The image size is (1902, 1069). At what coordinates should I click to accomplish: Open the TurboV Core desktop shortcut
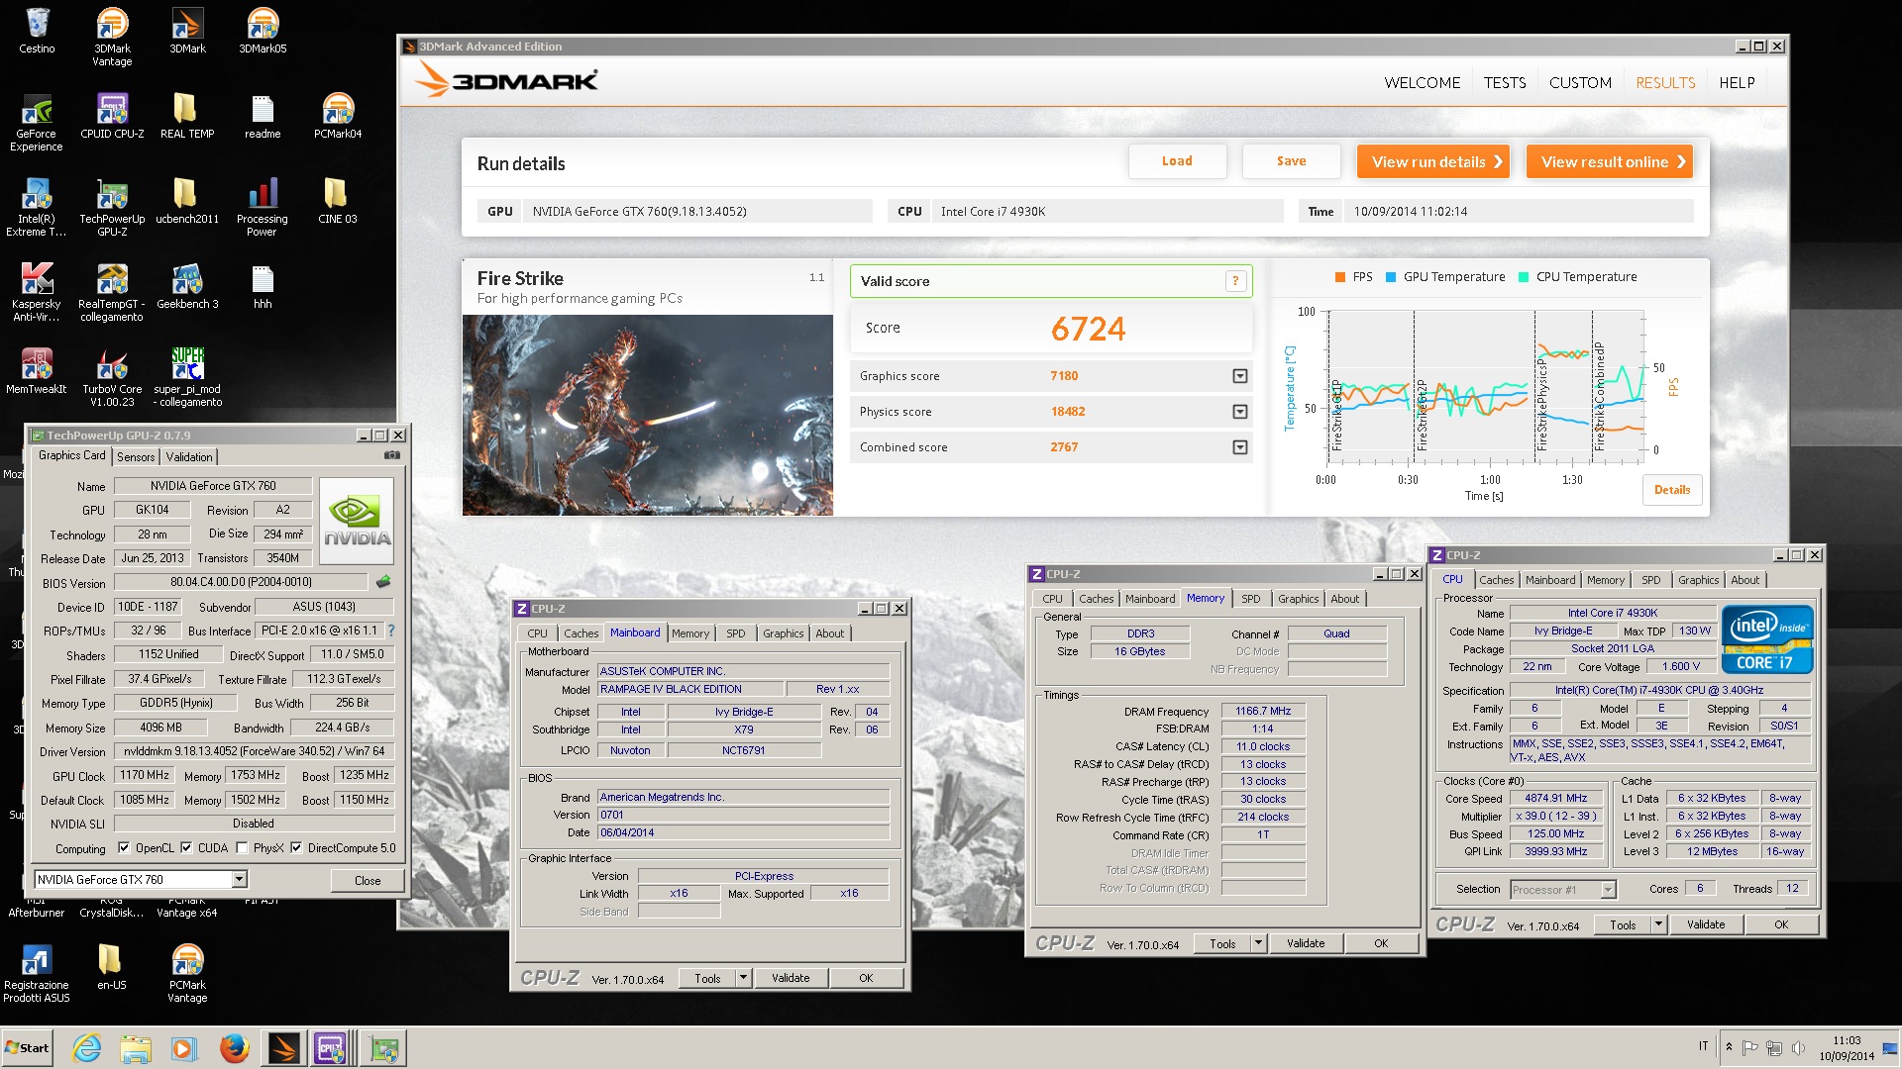point(112,376)
